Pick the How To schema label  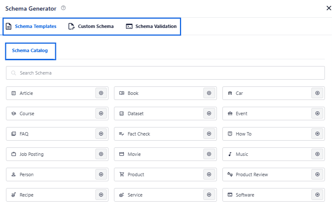coord(243,134)
